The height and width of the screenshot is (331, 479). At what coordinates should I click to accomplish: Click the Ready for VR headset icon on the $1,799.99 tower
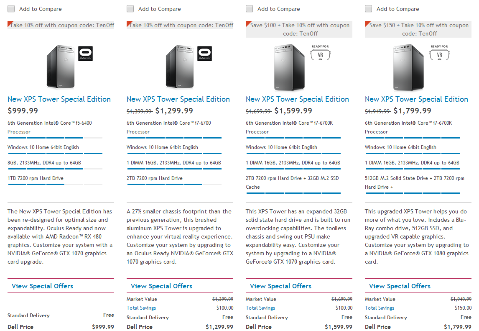[439, 53]
